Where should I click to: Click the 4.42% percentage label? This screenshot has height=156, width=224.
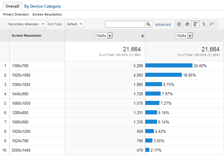(160, 131)
